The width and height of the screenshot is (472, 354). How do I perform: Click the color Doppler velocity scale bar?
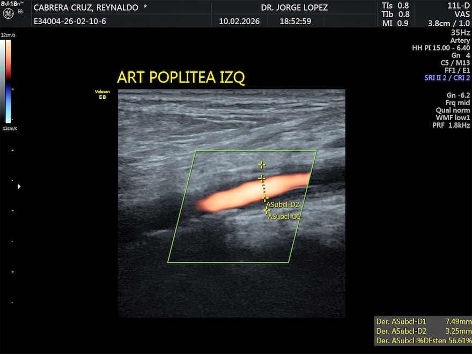point(9,82)
